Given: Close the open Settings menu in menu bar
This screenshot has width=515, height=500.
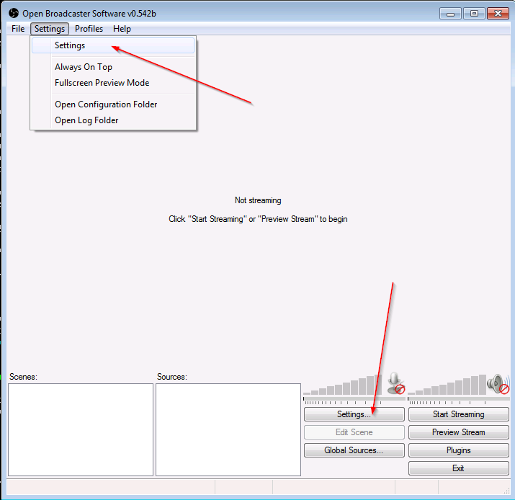Looking at the screenshot, I should pos(50,29).
